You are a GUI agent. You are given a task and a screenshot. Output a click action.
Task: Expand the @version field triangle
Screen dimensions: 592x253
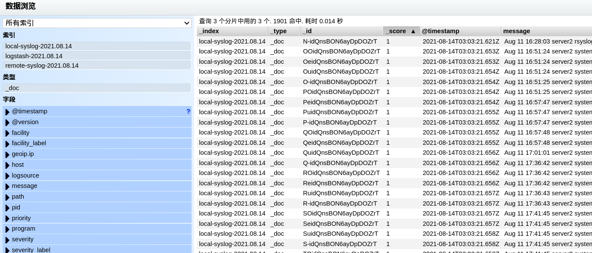click(7, 123)
